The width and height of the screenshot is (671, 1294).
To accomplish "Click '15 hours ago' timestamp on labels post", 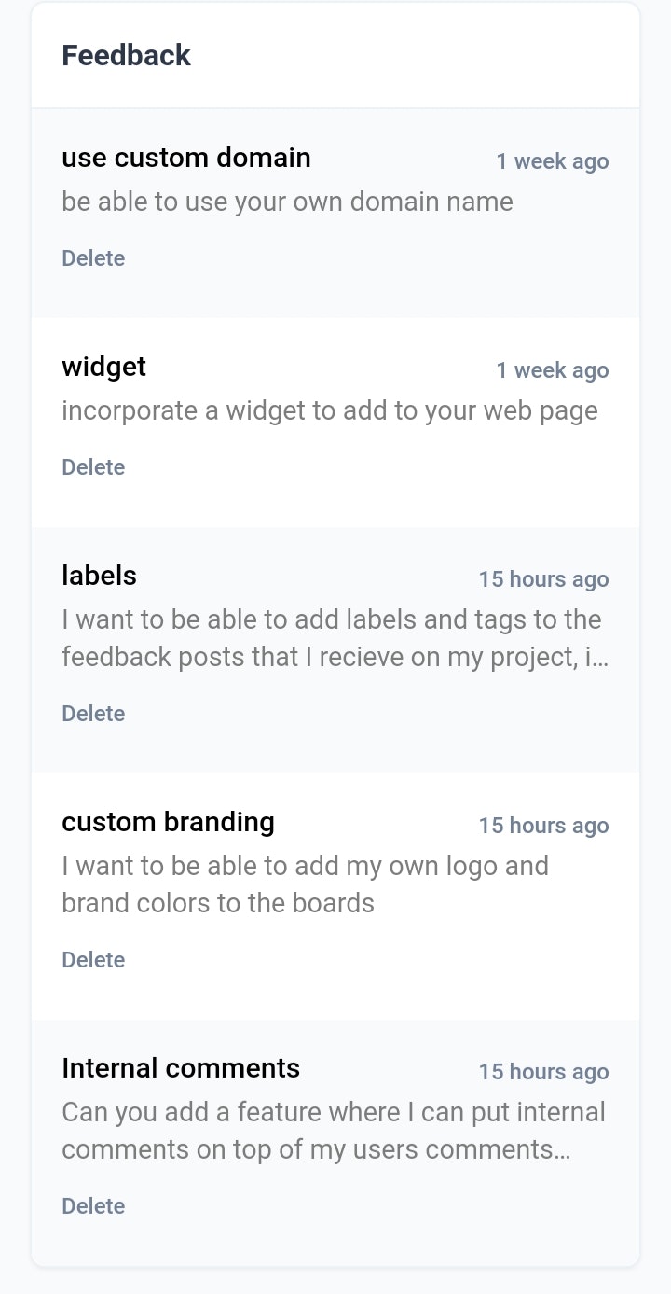I will (x=543, y=579).
